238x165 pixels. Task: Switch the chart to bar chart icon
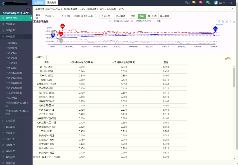[x=227, y=21]
